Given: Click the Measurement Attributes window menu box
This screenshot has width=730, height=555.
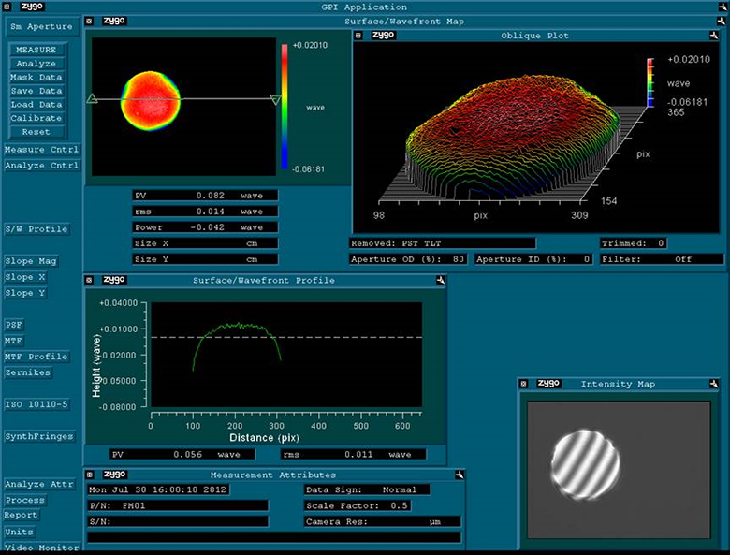Looking at the screenshot, I should tap(90, 475).
